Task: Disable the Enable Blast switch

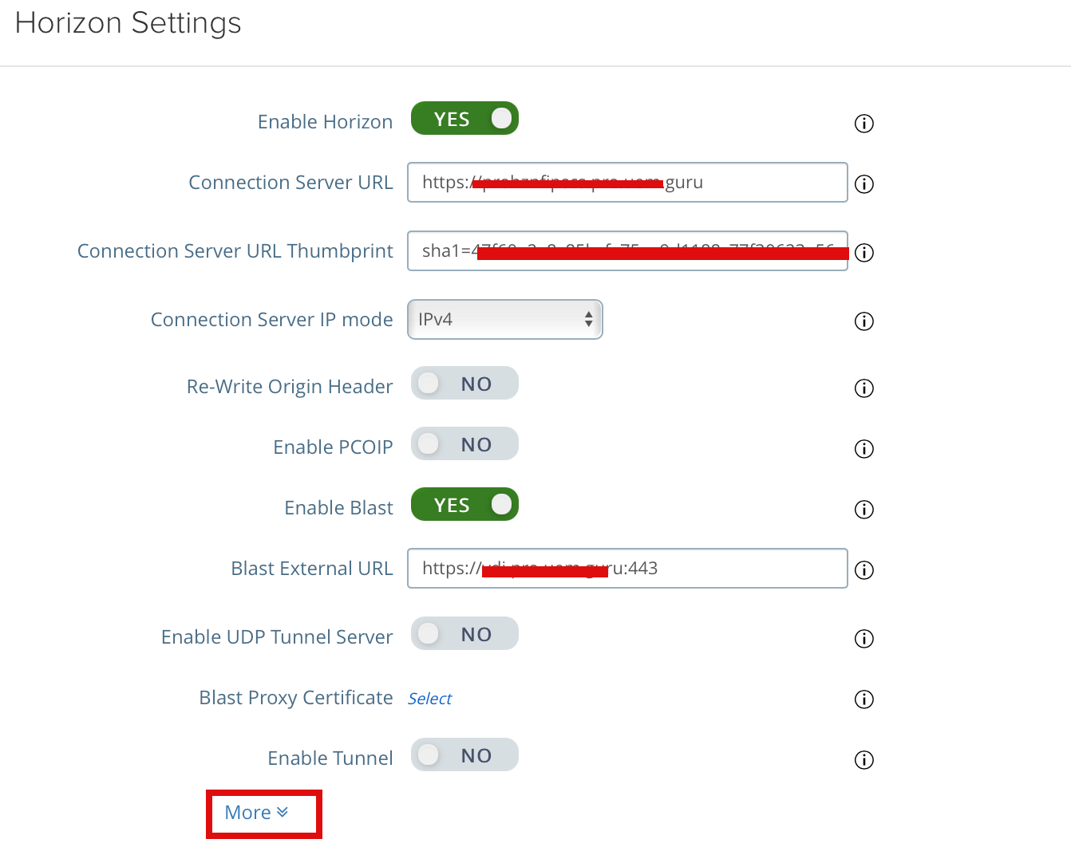Action: tap(464, 505)
